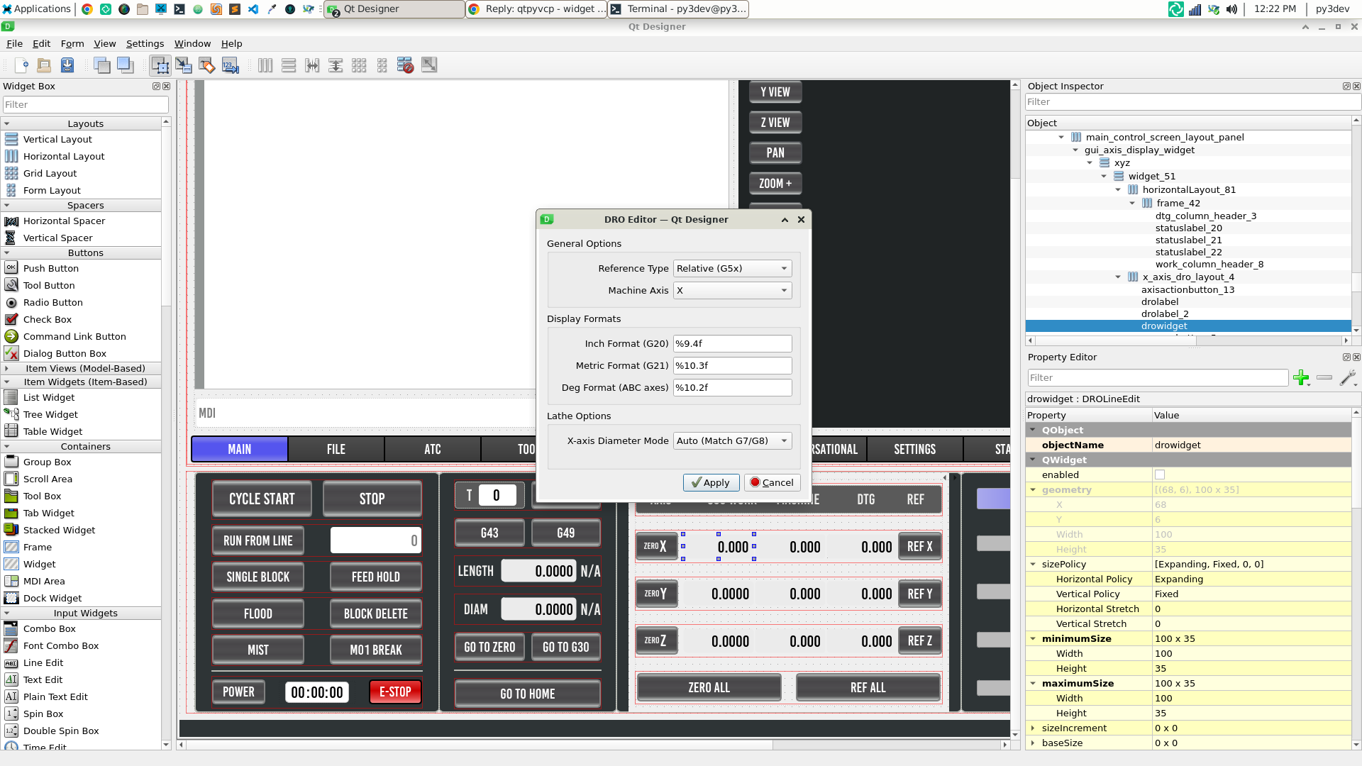Click the Send to Back icon
This screenshot has width=1362, height=766.
[x=102, y=65]
